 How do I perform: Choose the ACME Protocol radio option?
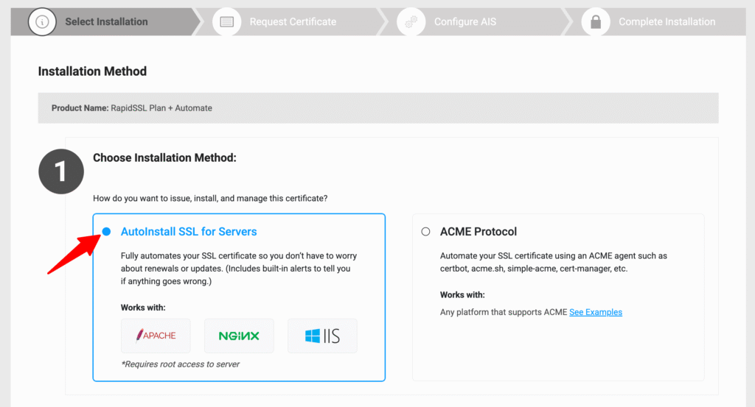pyautogui.click(x=425, y=232)
